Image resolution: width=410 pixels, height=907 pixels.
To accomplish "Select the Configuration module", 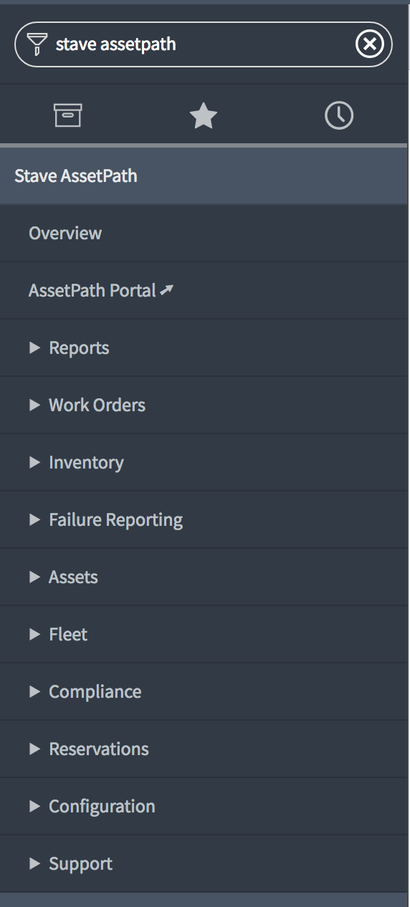I will tap(204, 806).
